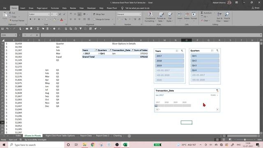Click the funnel filter quick access icon

click(x=81, y=29)
